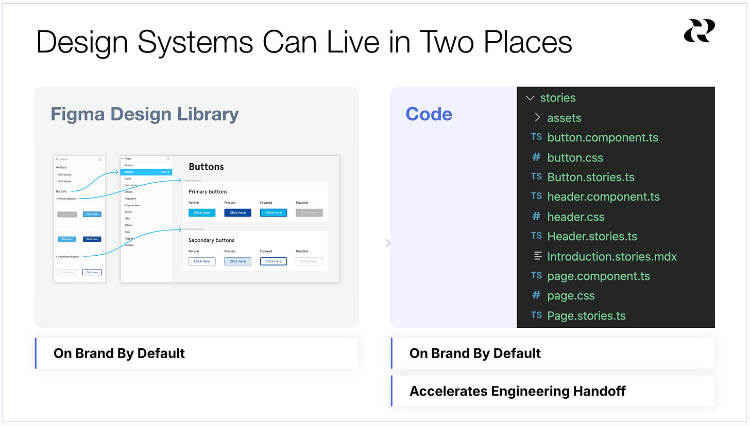Viewport: 750px width, 426px height.
Task: Click the Primary buttons section heading on canvas
Action: pos(208,191)
